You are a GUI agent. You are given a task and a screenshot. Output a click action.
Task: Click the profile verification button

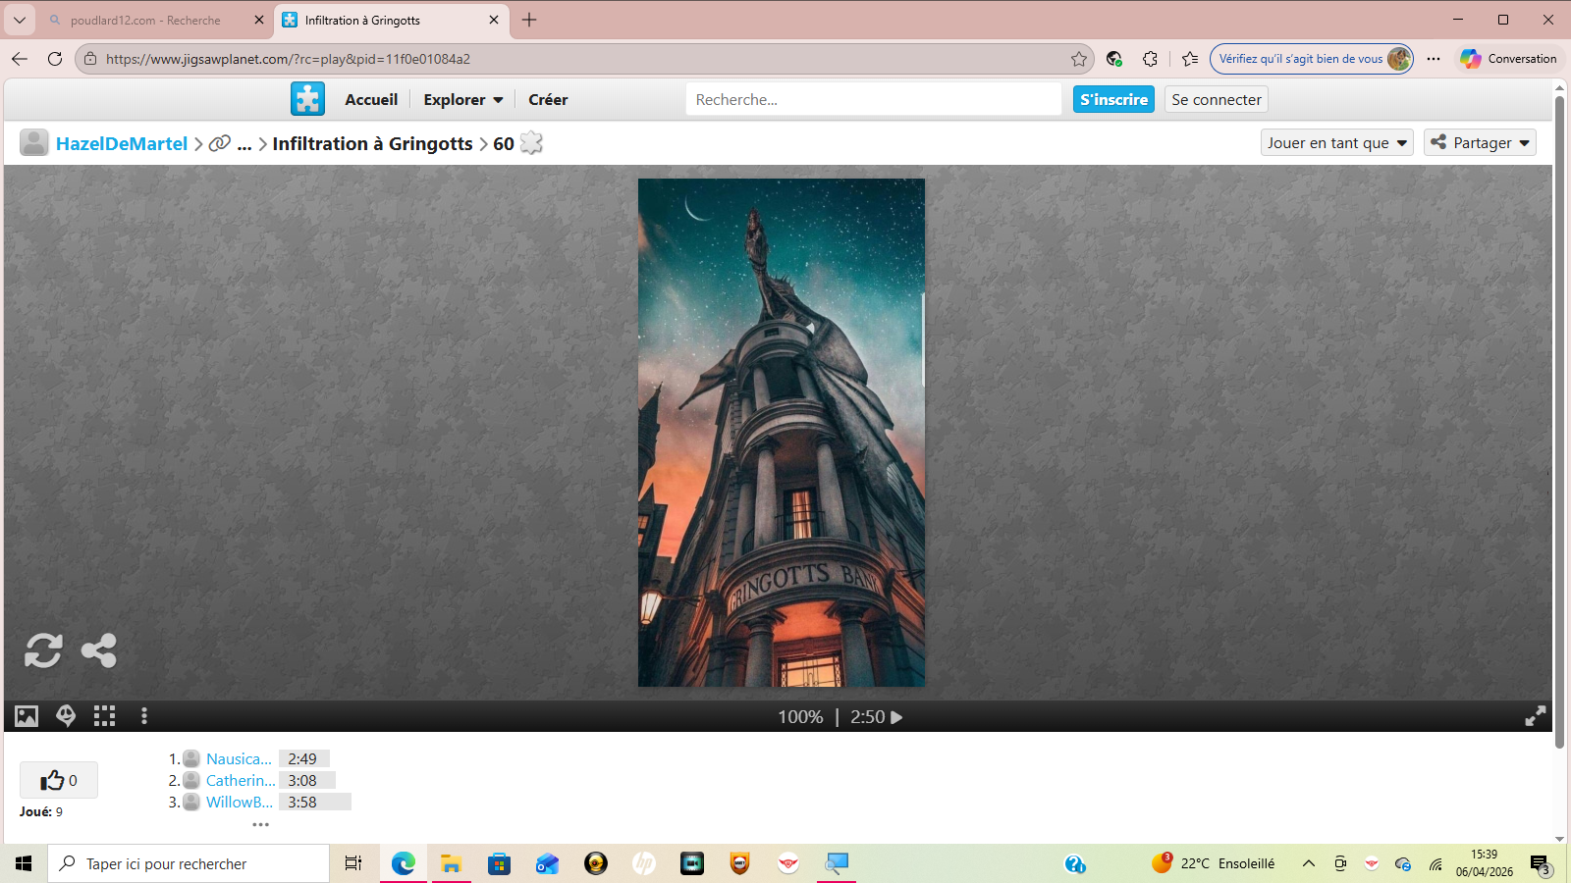click(1312, 59)
